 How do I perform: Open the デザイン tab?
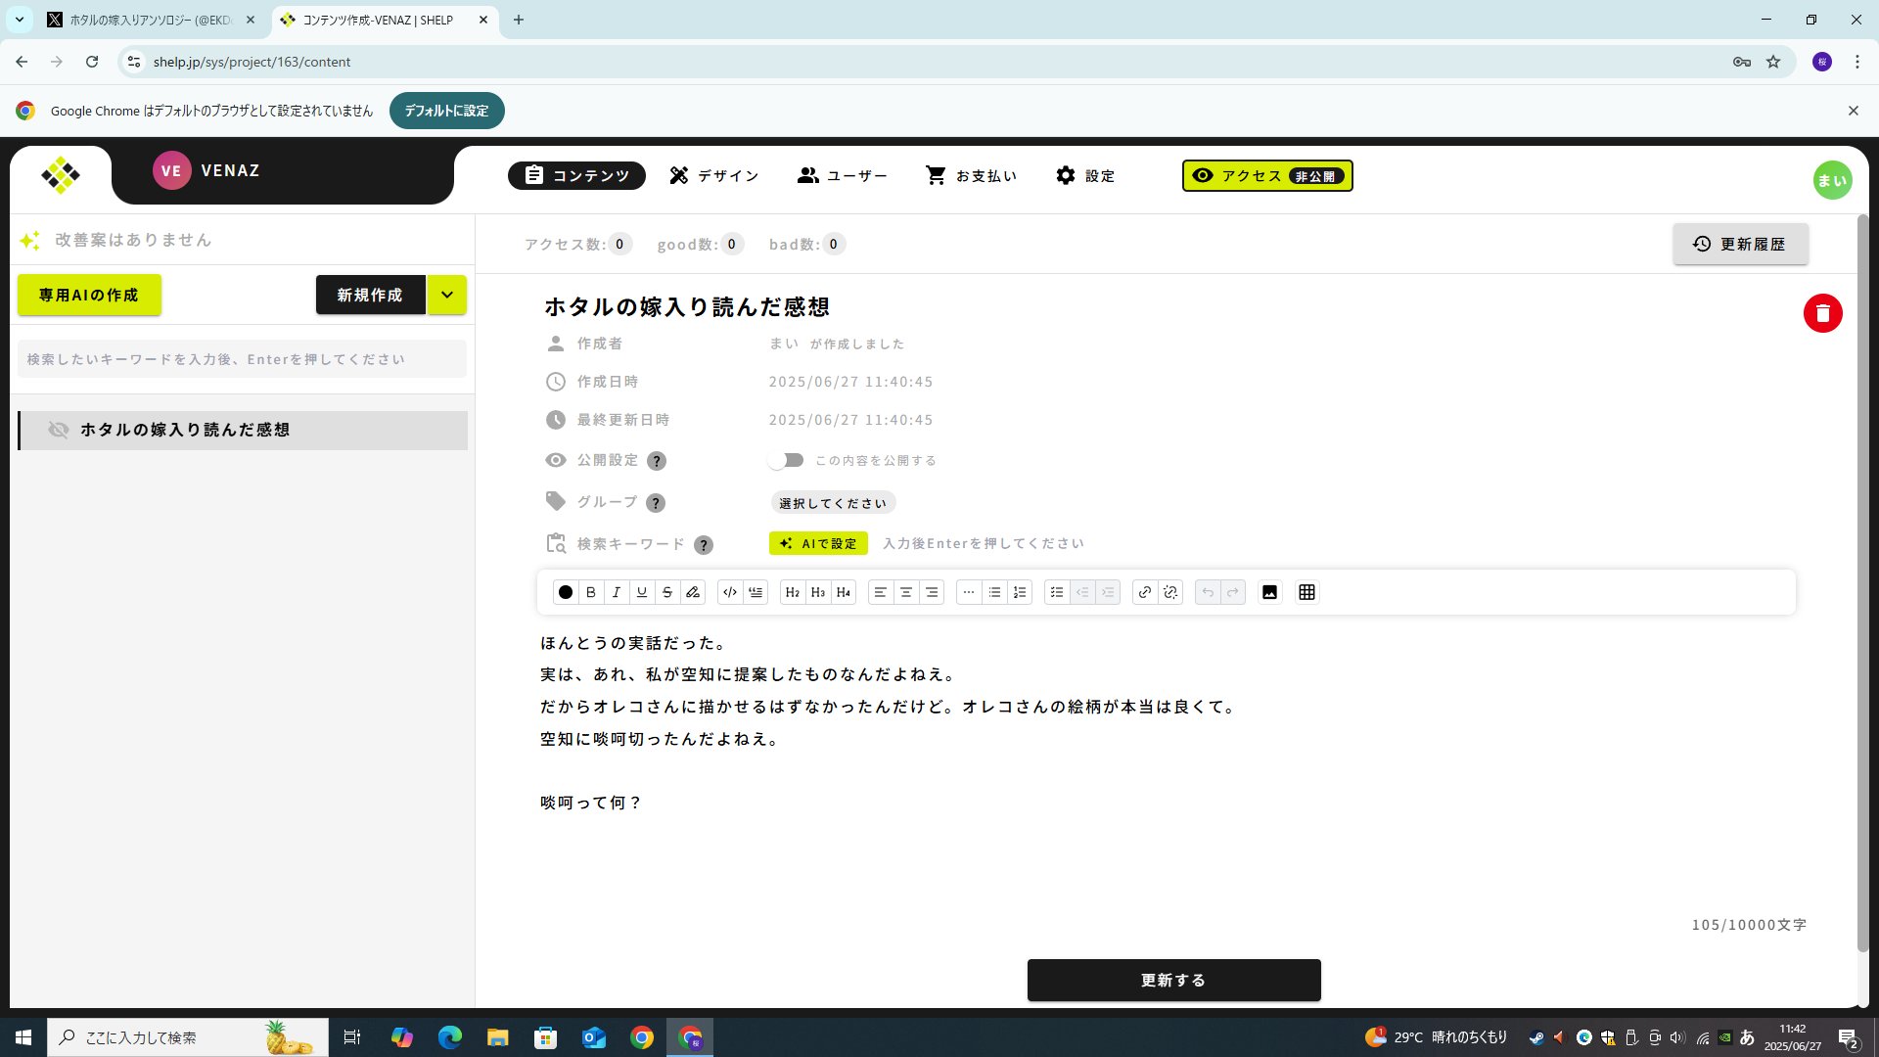pyautogui.click(x=713, y=176)
